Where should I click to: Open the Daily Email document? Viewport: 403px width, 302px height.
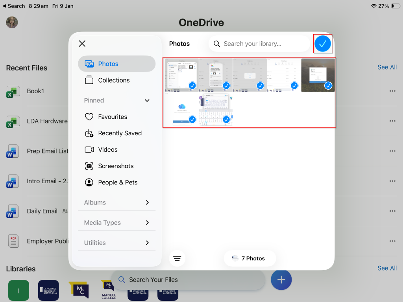pyautogui.click(x=42, y=211)
